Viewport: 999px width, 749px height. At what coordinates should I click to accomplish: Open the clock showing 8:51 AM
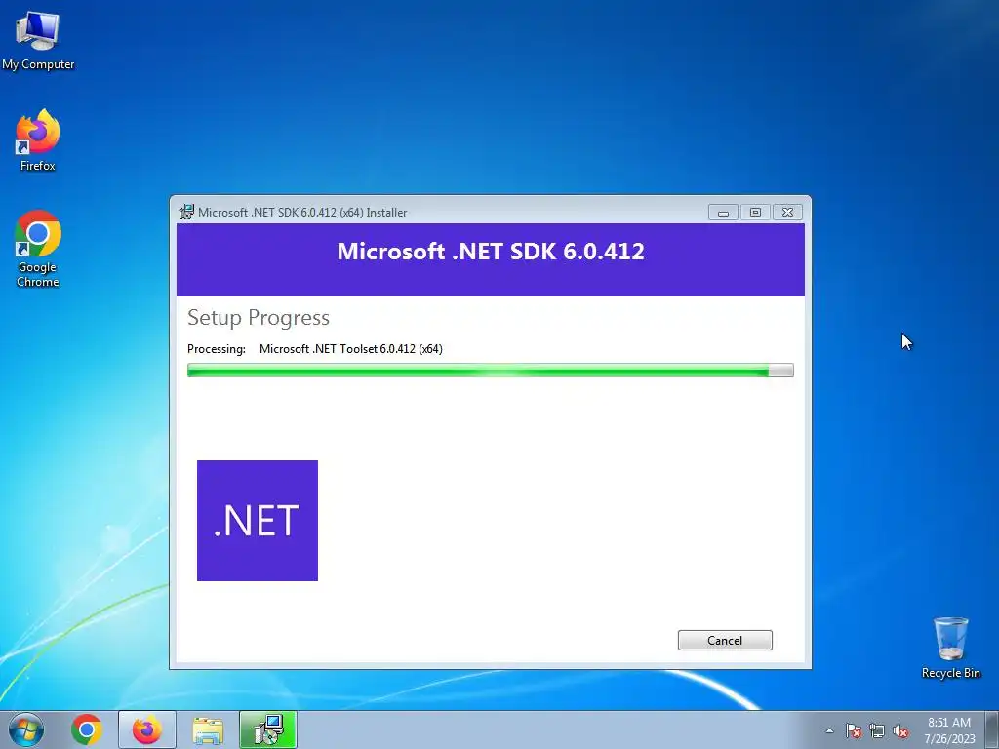click(949, 730)
